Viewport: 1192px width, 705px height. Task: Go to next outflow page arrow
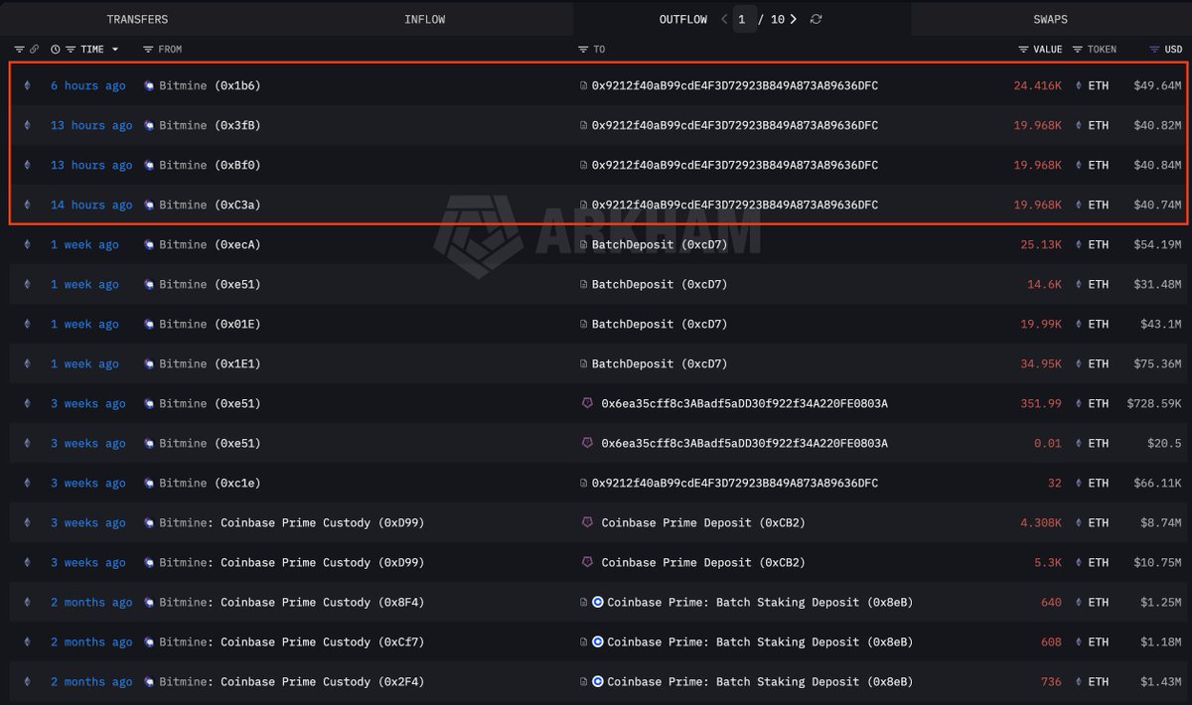[x=793, y=19]
